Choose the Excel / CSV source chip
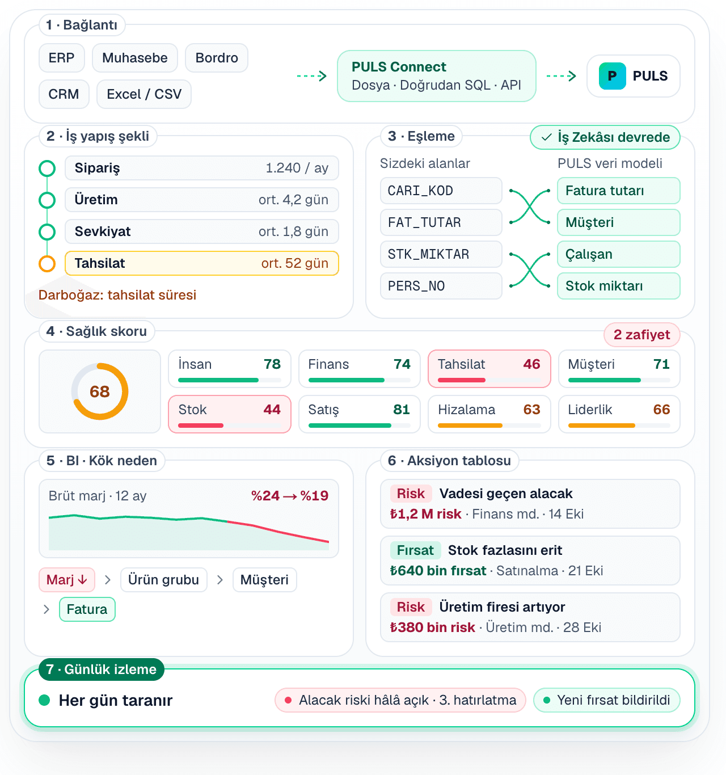 144,94
